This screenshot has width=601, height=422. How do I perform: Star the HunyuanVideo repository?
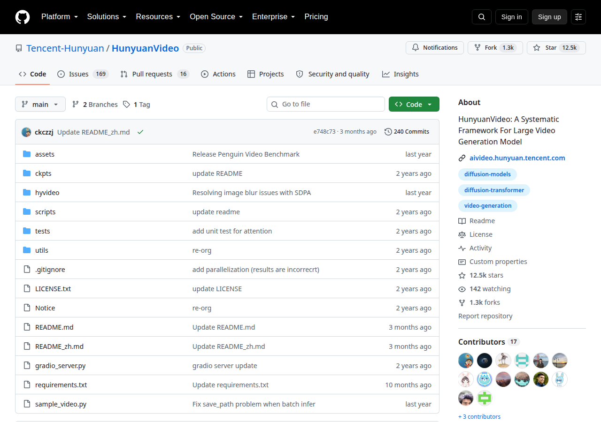point(556,48)
